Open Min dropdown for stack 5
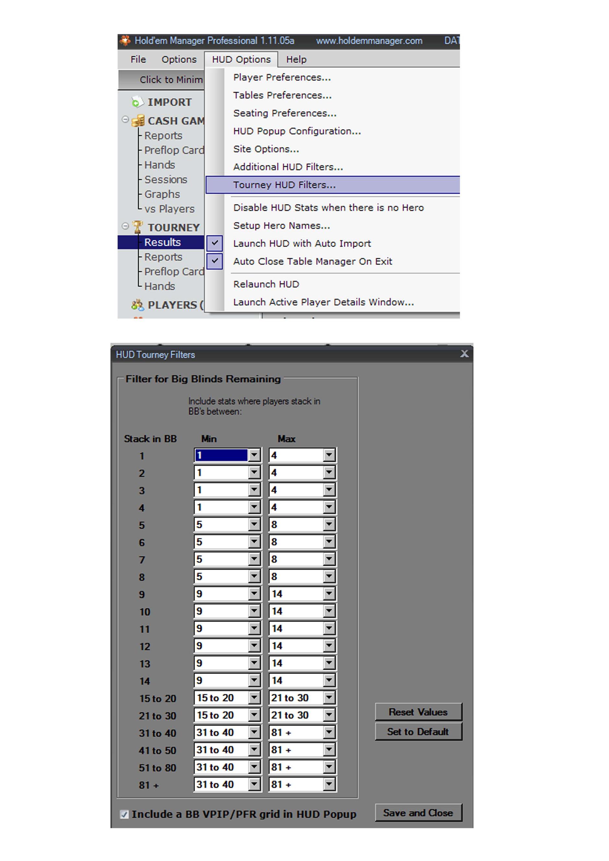 click(x=254, y=525)
